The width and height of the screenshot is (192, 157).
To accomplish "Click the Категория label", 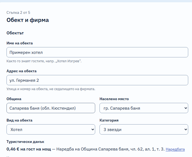I will [x=109, y=120].
